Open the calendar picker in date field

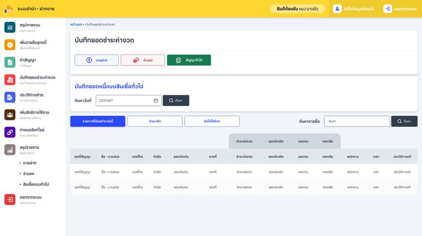[x=156, y=100]
